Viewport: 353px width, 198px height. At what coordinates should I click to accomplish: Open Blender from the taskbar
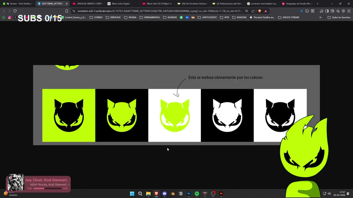173,194
